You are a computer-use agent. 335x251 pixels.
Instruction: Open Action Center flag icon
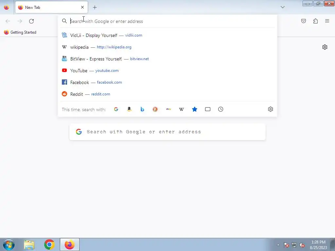point(286,245)
